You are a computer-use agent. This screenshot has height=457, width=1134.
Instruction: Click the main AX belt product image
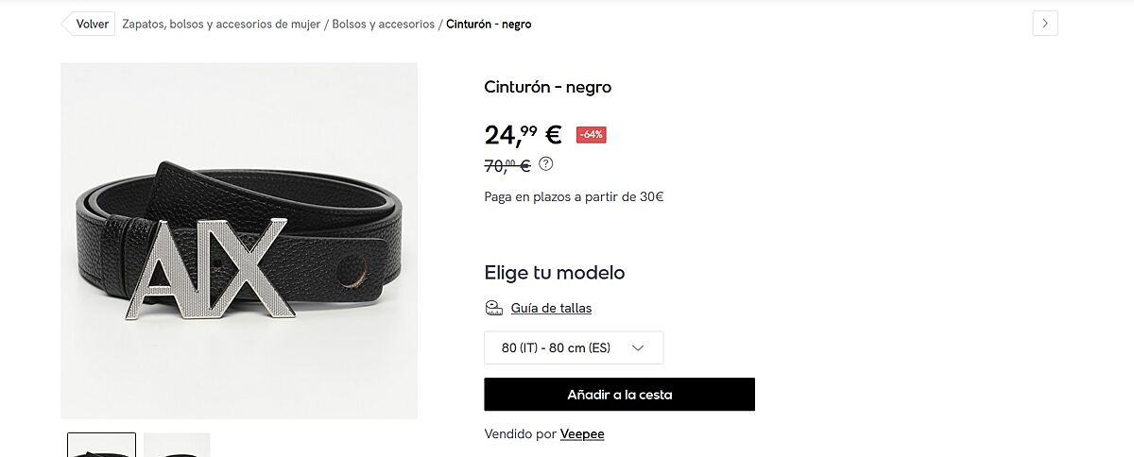[239, 241]
